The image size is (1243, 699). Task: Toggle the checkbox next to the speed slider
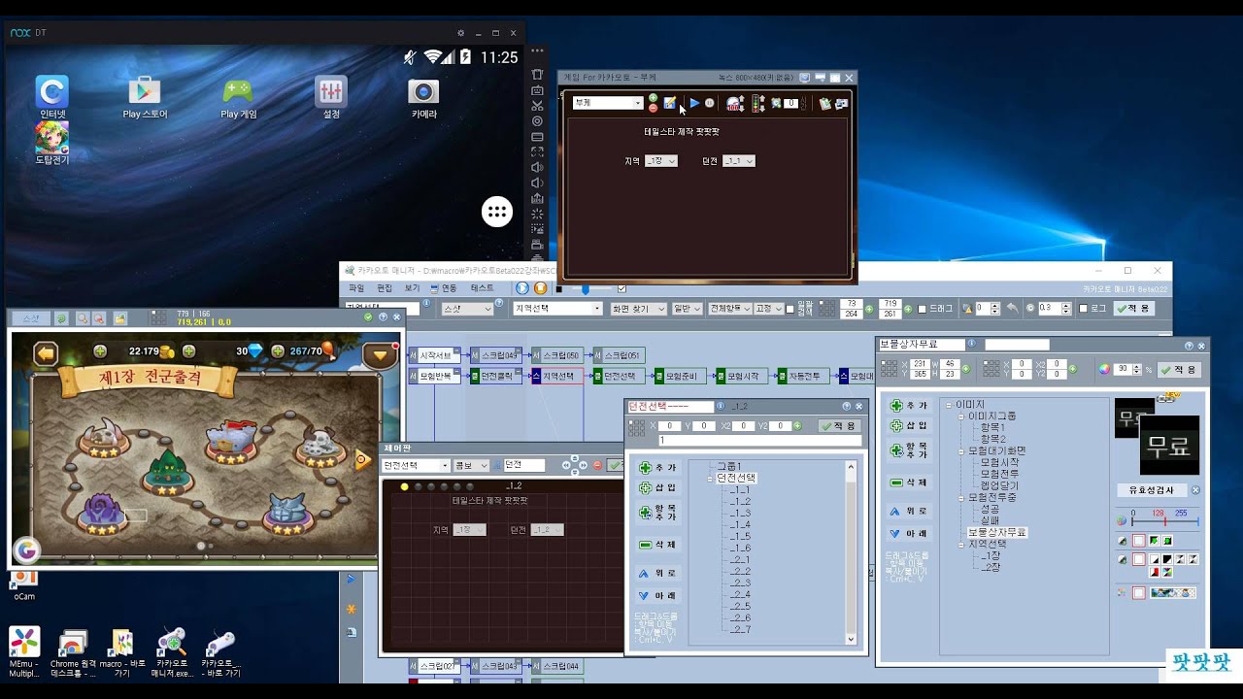[x=621, y=288]
